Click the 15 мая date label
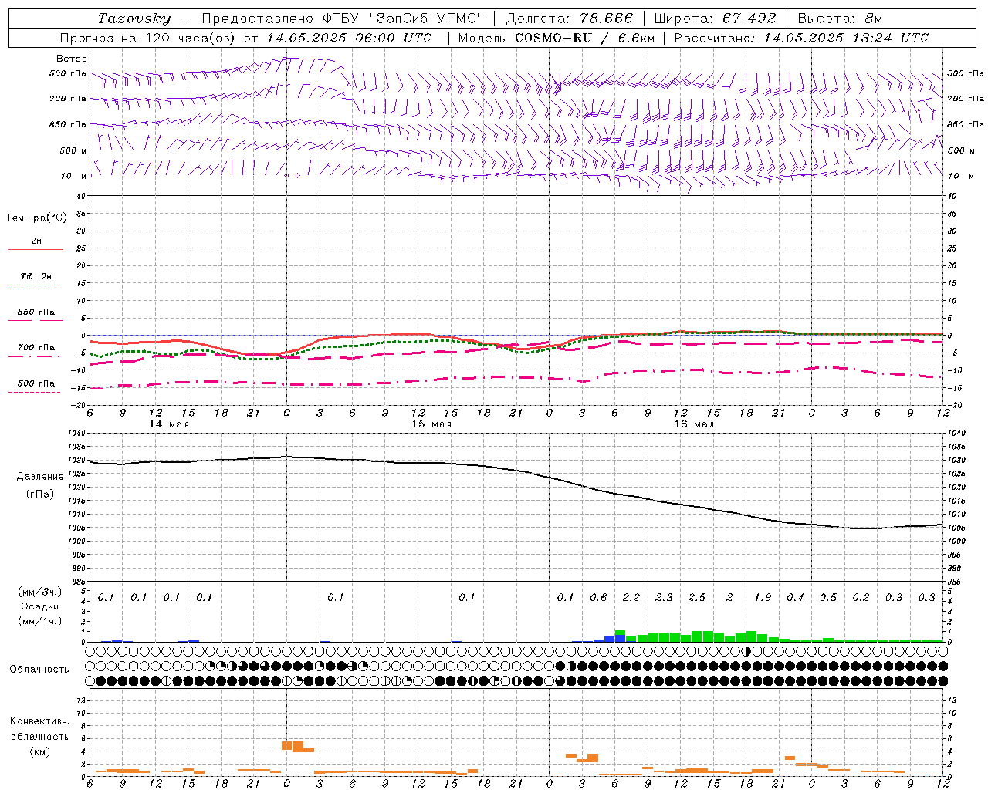Viewport: 988px width, 790px height. pos(431,424)
